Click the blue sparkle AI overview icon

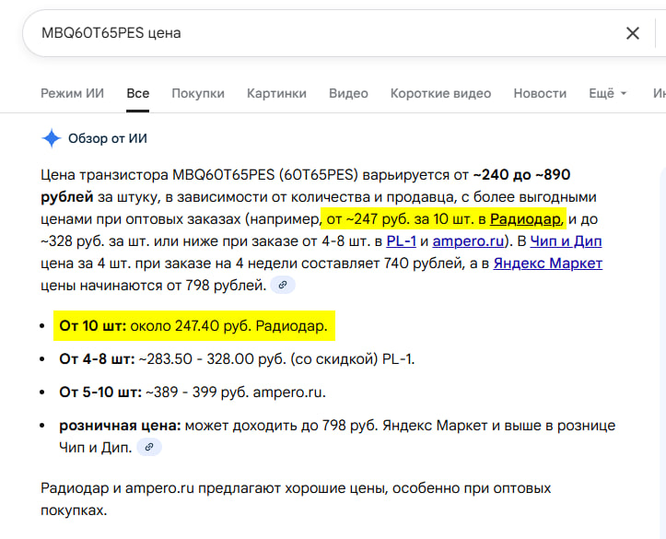(51, 138)
